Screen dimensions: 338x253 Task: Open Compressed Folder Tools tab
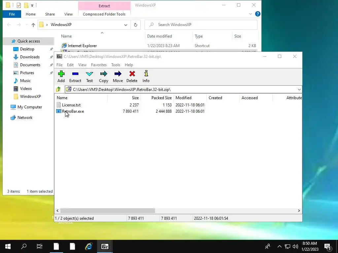tap(104, 14)
